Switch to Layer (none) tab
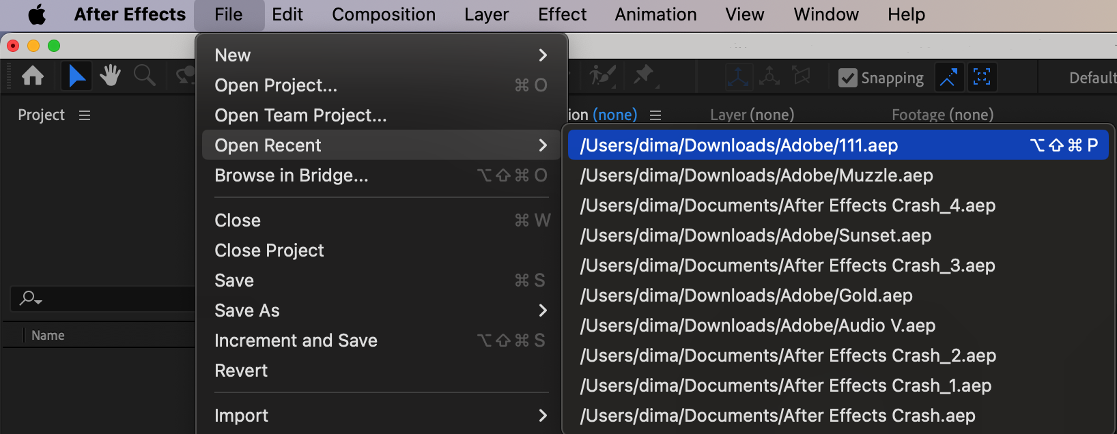This screenshot has width=1117, height=434. click(x=752, y=115)
